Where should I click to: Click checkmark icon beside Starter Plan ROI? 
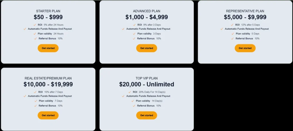coord(35,25)
